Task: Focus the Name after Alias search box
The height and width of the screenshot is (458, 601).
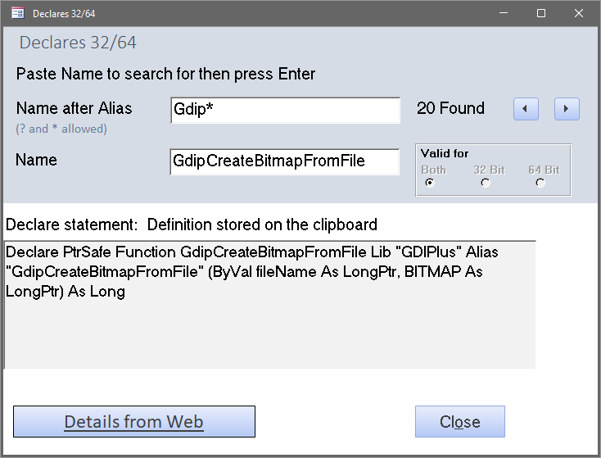Action: tap(285, 110)
